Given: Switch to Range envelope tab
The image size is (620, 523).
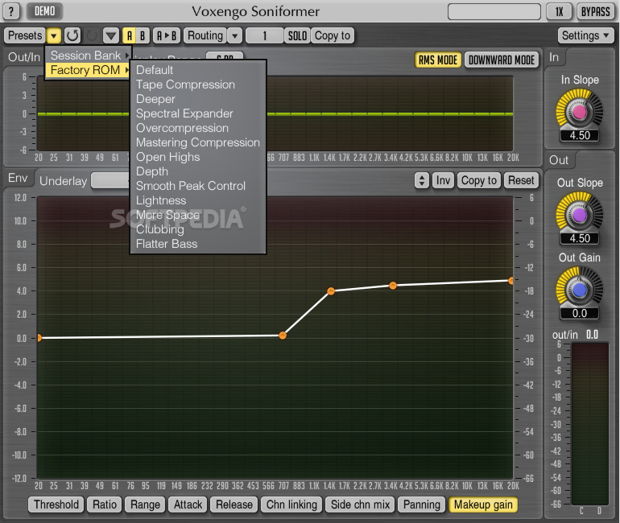Looking at the screenshot, I should tap(145, 504).
